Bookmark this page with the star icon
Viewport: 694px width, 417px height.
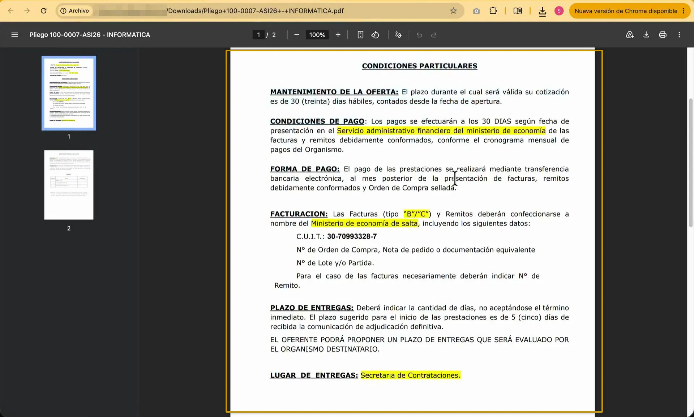coord(453,11)
